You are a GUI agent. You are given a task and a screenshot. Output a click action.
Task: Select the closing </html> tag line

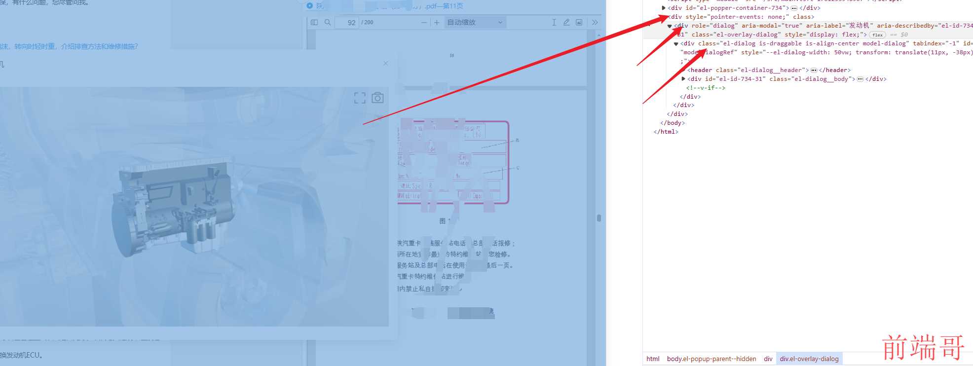click(x=666, y=132)
